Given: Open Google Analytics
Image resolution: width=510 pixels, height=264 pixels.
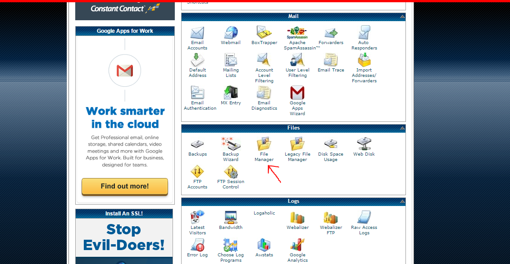Looking at the screenshot, I should point(297,251).
